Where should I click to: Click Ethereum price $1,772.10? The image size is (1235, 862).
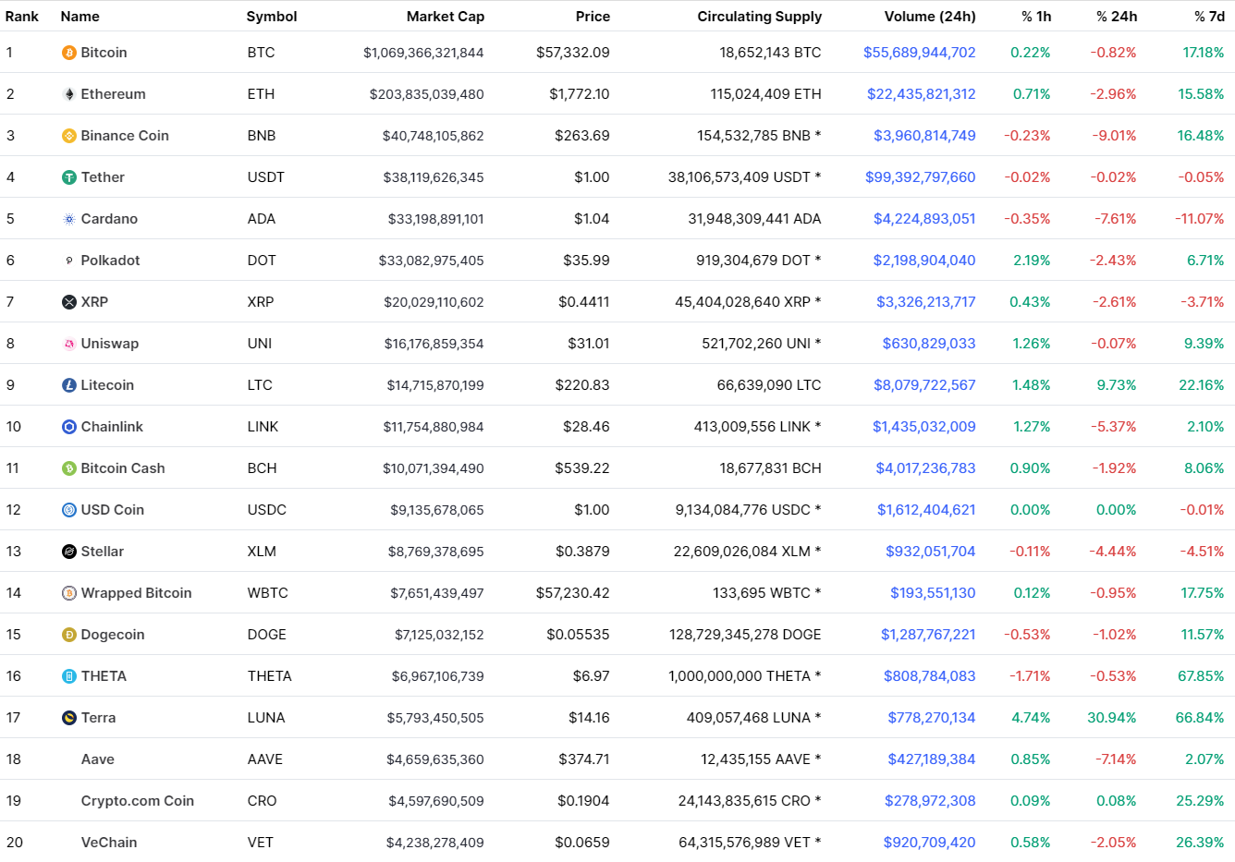tap(580, 94)
